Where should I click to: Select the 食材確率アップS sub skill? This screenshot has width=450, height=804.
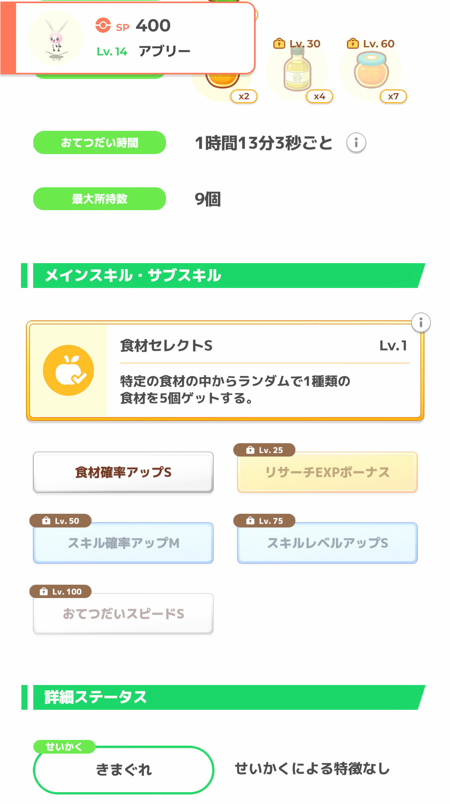(x=123, y=472)
